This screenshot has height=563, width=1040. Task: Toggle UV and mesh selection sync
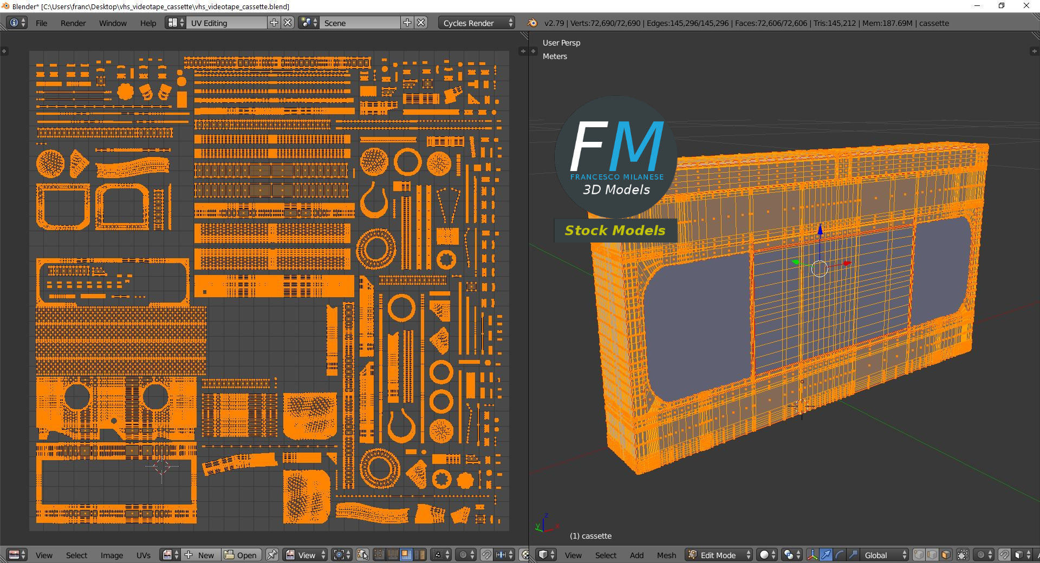coord(362,555)
